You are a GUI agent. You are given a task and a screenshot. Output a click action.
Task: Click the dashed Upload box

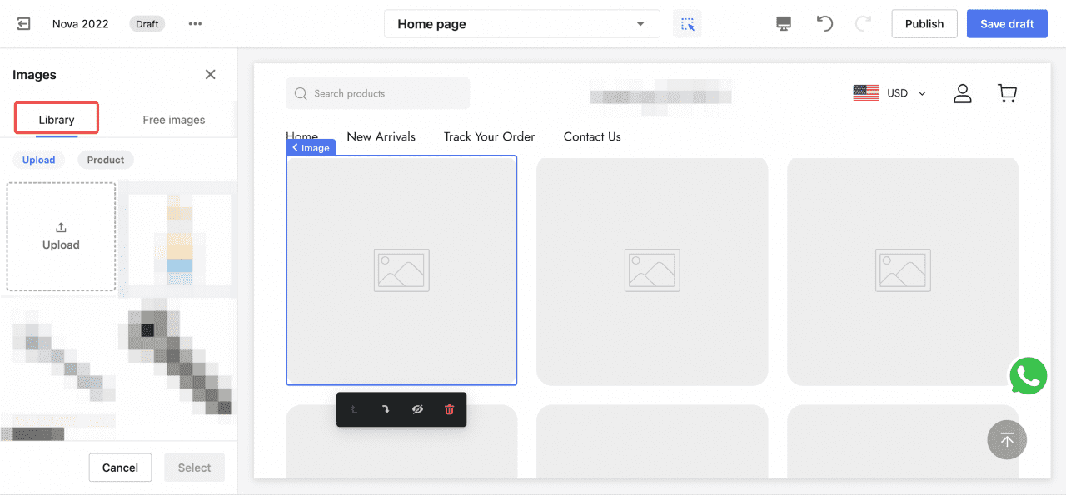click(x=62, y=237)
